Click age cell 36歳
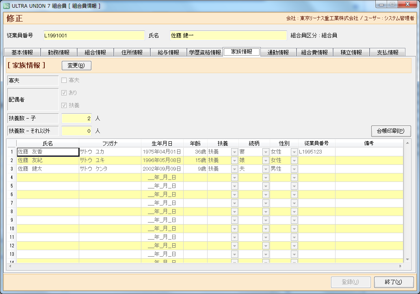 (195, 152)
